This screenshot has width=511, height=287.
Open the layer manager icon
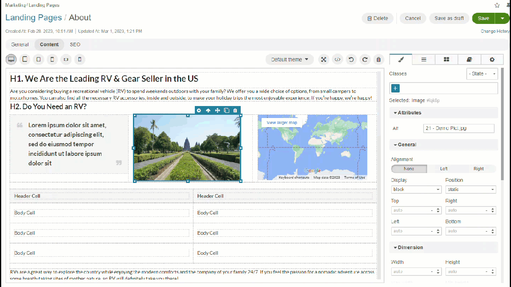pos(424,59)
